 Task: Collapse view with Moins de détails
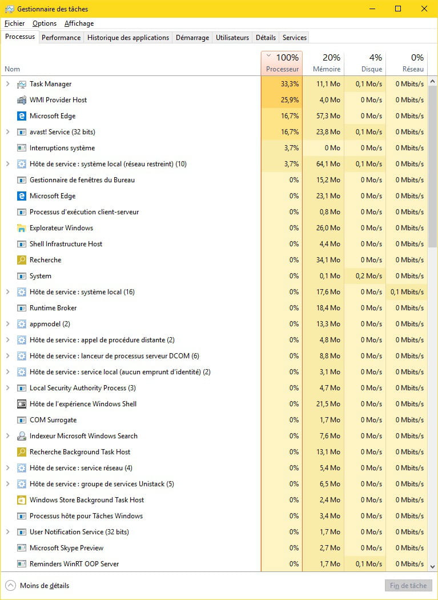(x=38, y=586)
